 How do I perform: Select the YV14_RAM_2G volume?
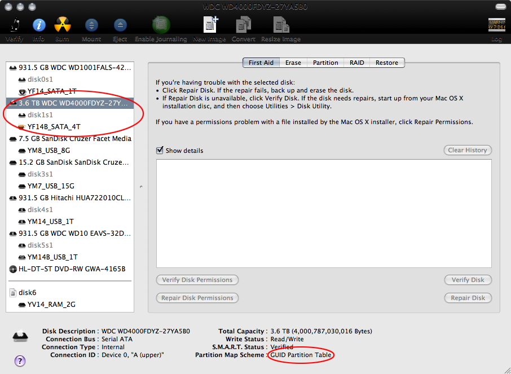[x=70, y=304]
